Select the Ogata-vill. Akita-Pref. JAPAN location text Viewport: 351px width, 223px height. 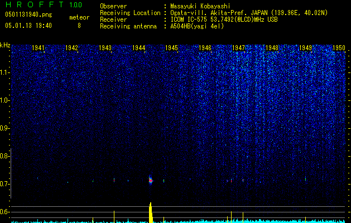(x=249, y=13)
